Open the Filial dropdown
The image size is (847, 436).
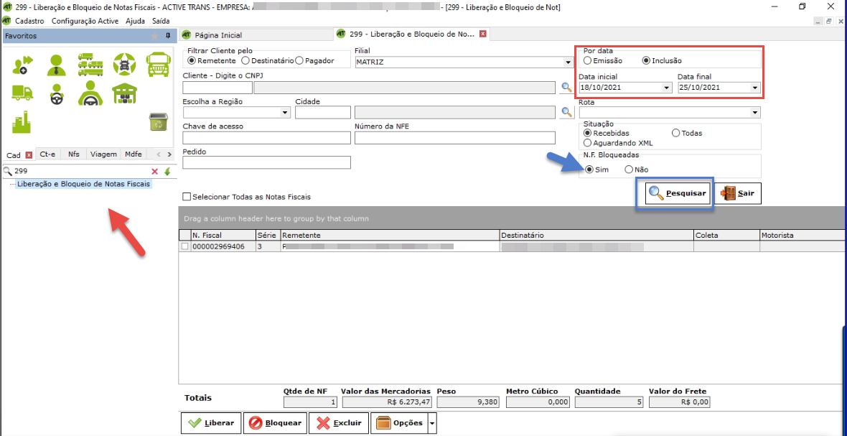click(568, 62)
